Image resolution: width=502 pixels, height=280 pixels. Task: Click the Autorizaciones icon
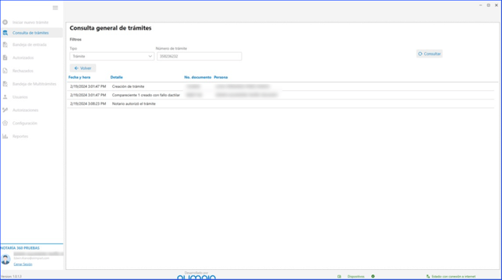(x=5, y=110)
